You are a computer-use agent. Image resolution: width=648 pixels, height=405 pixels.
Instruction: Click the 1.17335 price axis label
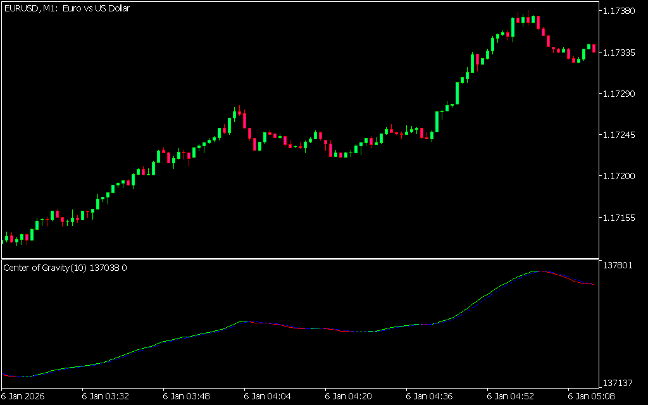[620, 53]
